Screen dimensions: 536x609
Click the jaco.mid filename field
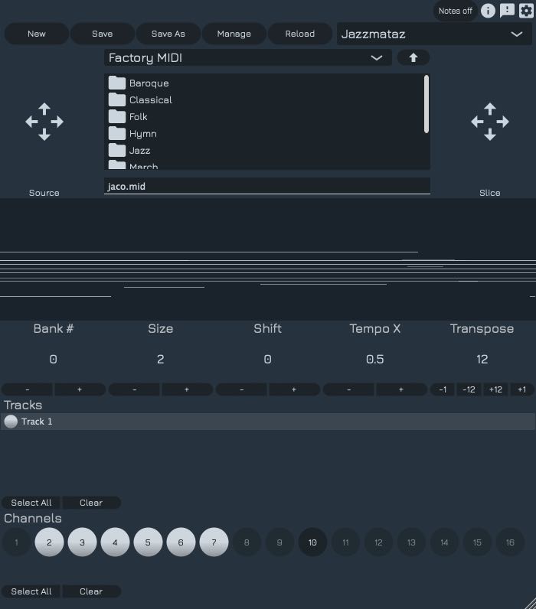point(266,186)
